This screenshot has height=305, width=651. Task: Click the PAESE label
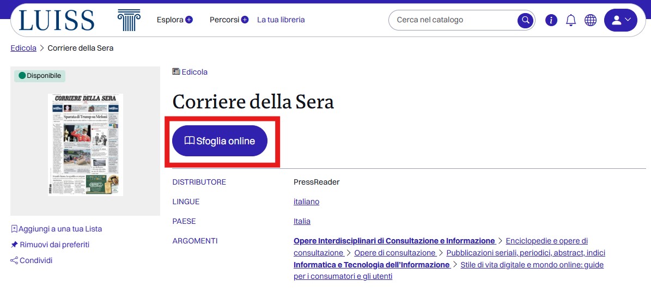click(184, 221)
